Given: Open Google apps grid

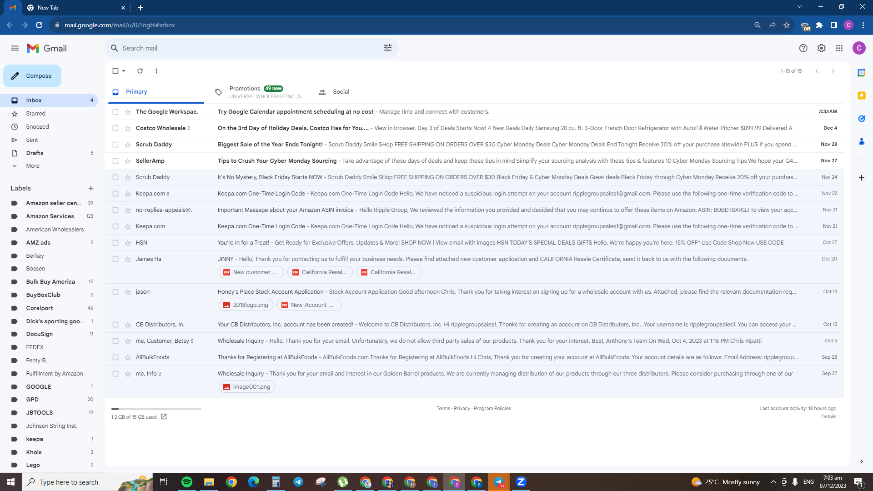Looking at the screenshot, I should tap(839, 48).
